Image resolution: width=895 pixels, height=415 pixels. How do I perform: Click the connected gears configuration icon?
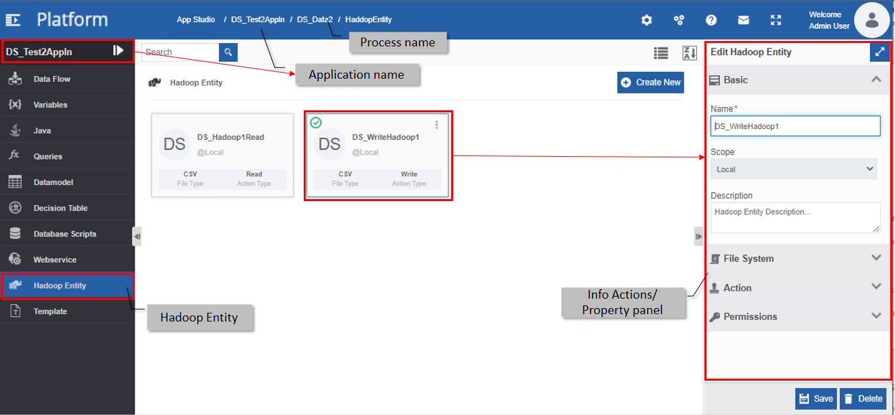pos(679,20)
